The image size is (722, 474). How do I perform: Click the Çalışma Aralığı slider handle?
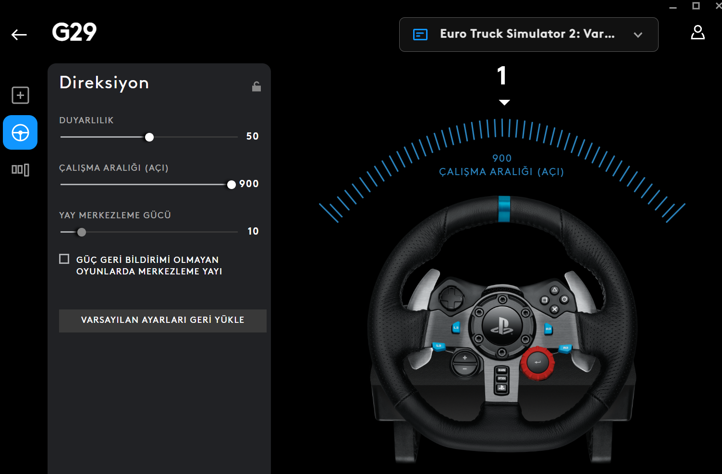pos(232,185)
